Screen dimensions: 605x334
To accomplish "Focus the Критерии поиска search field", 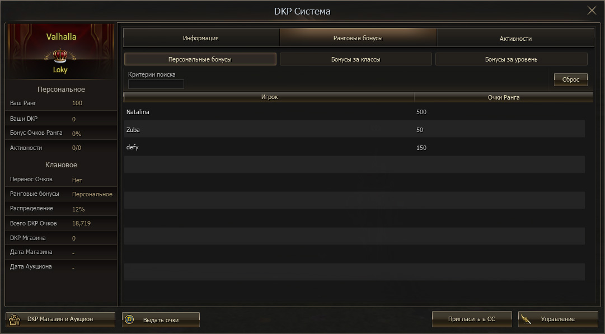I will (x=156, y=84).
